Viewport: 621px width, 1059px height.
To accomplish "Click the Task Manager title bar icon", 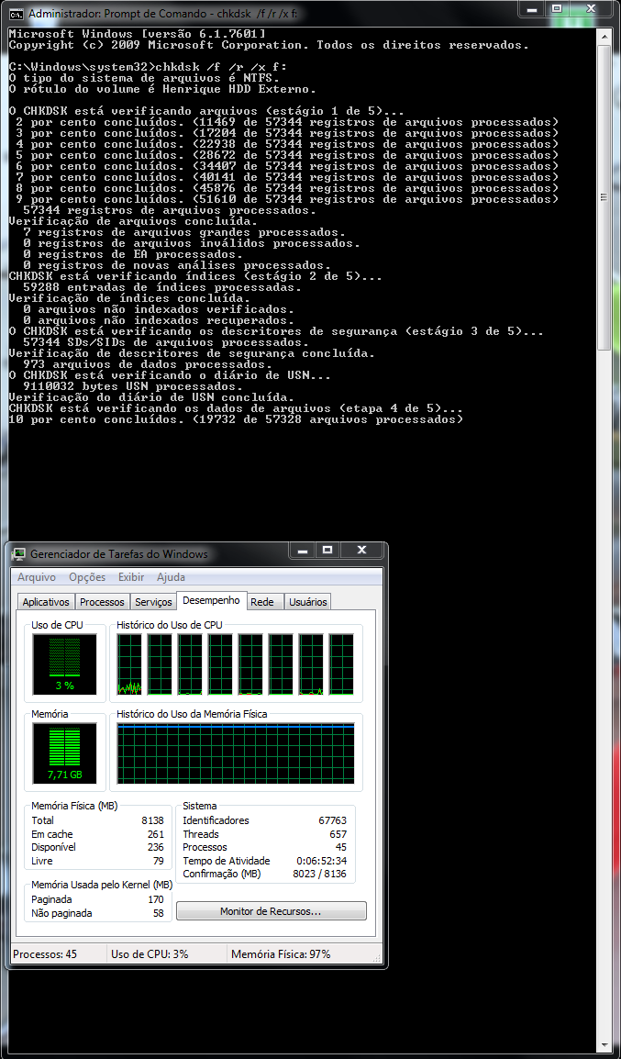I will click(x=19, y=553).
